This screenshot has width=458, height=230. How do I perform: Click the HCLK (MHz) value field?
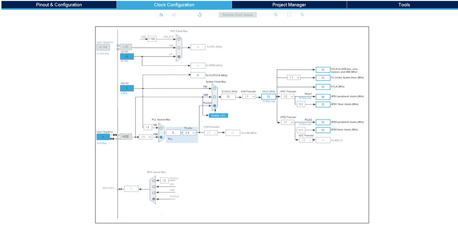(269, 97)
